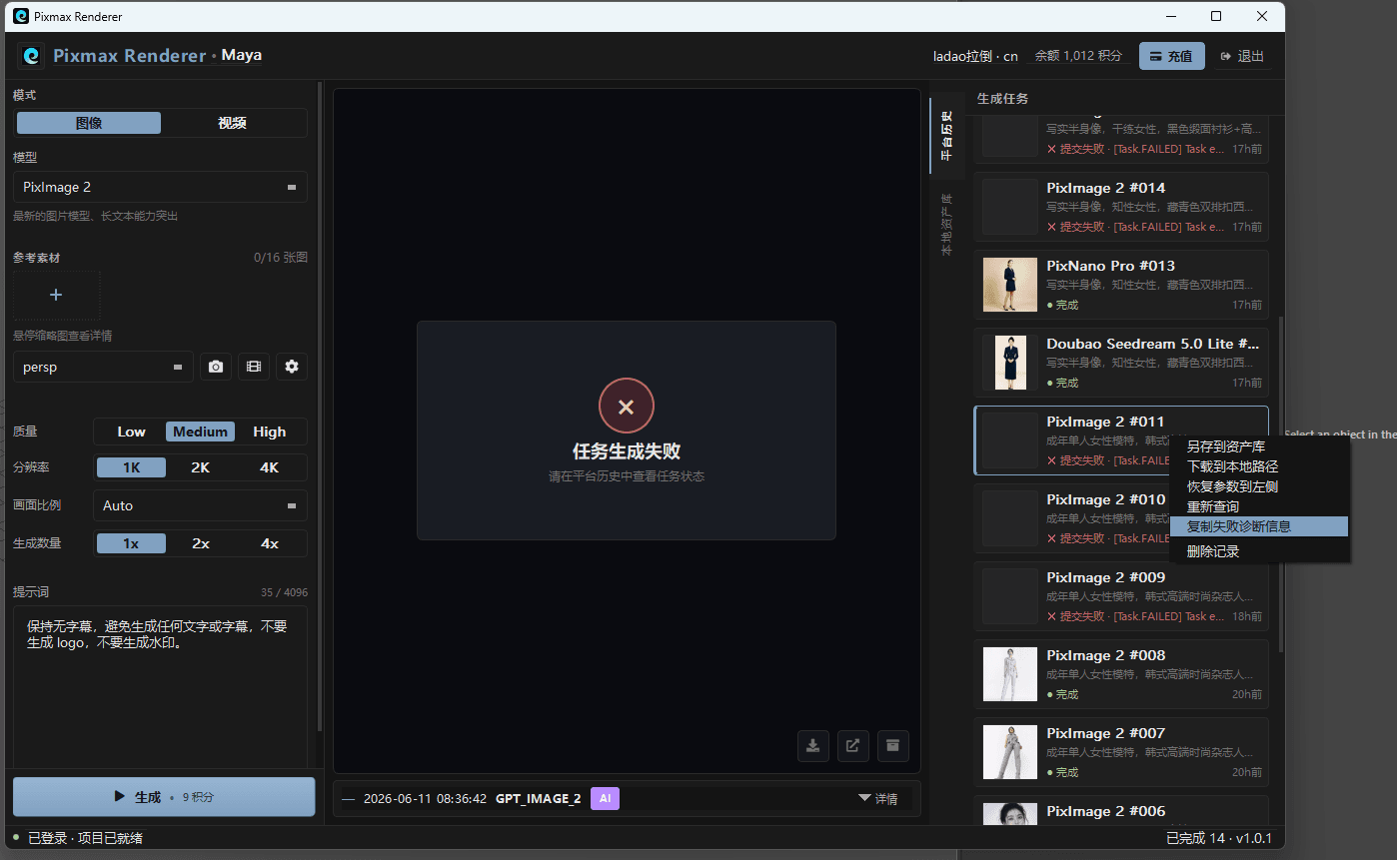Click the archive to library icon
Screen dimensions: 1397x860
tap(893, 745)
